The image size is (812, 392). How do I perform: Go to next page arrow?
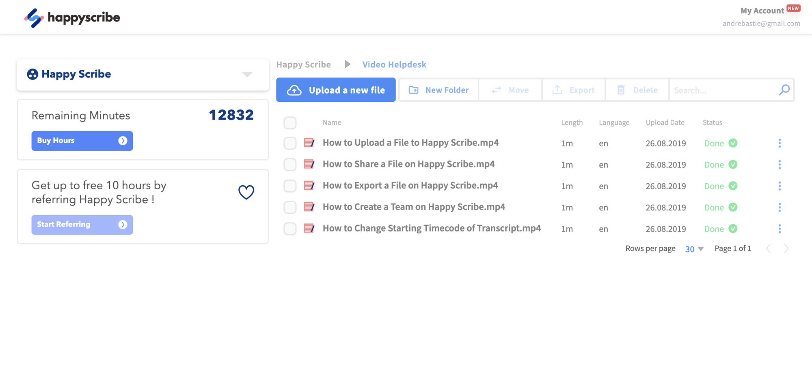(786, 248)
